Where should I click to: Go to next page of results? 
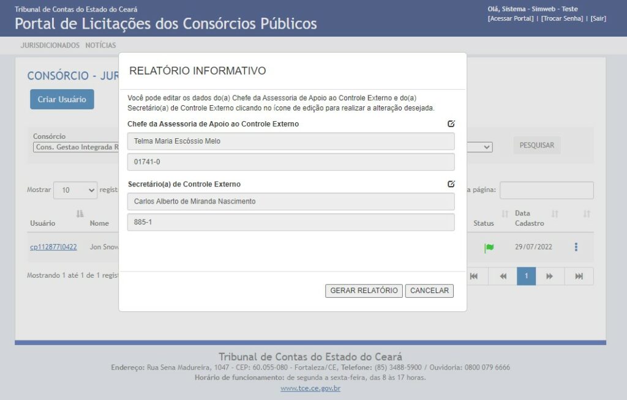[550, 276]
